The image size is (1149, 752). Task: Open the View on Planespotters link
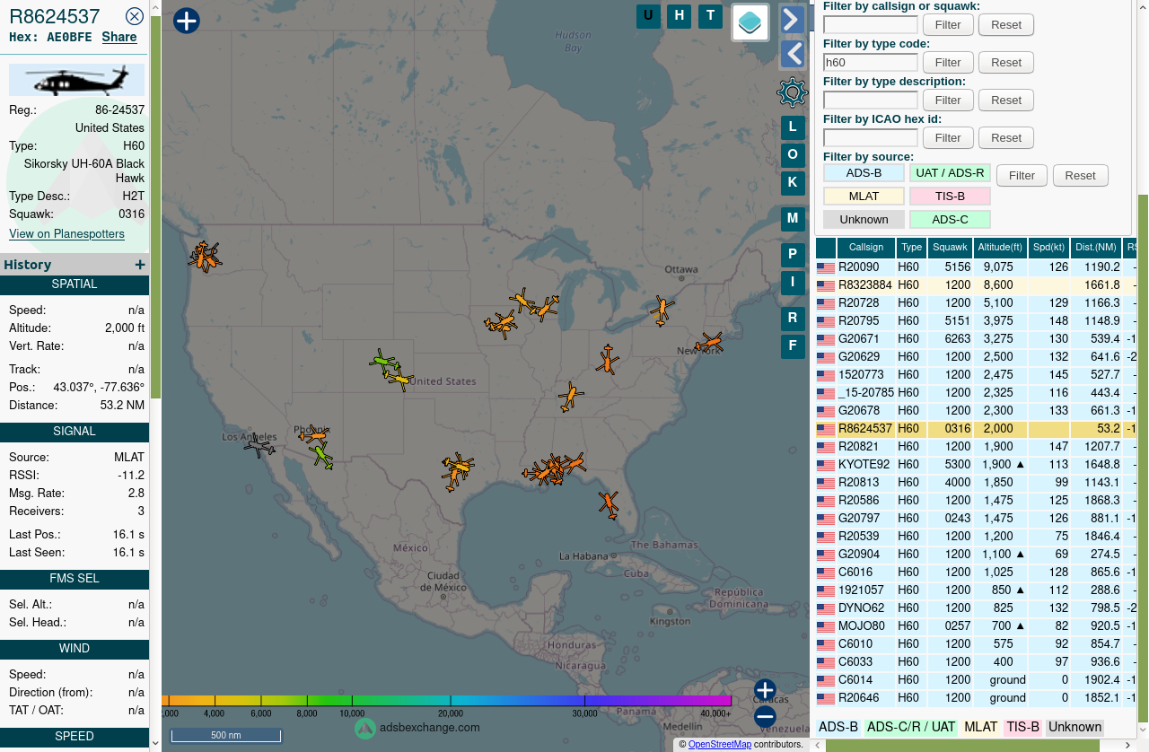pyautogui.click(x=66, y=234)
